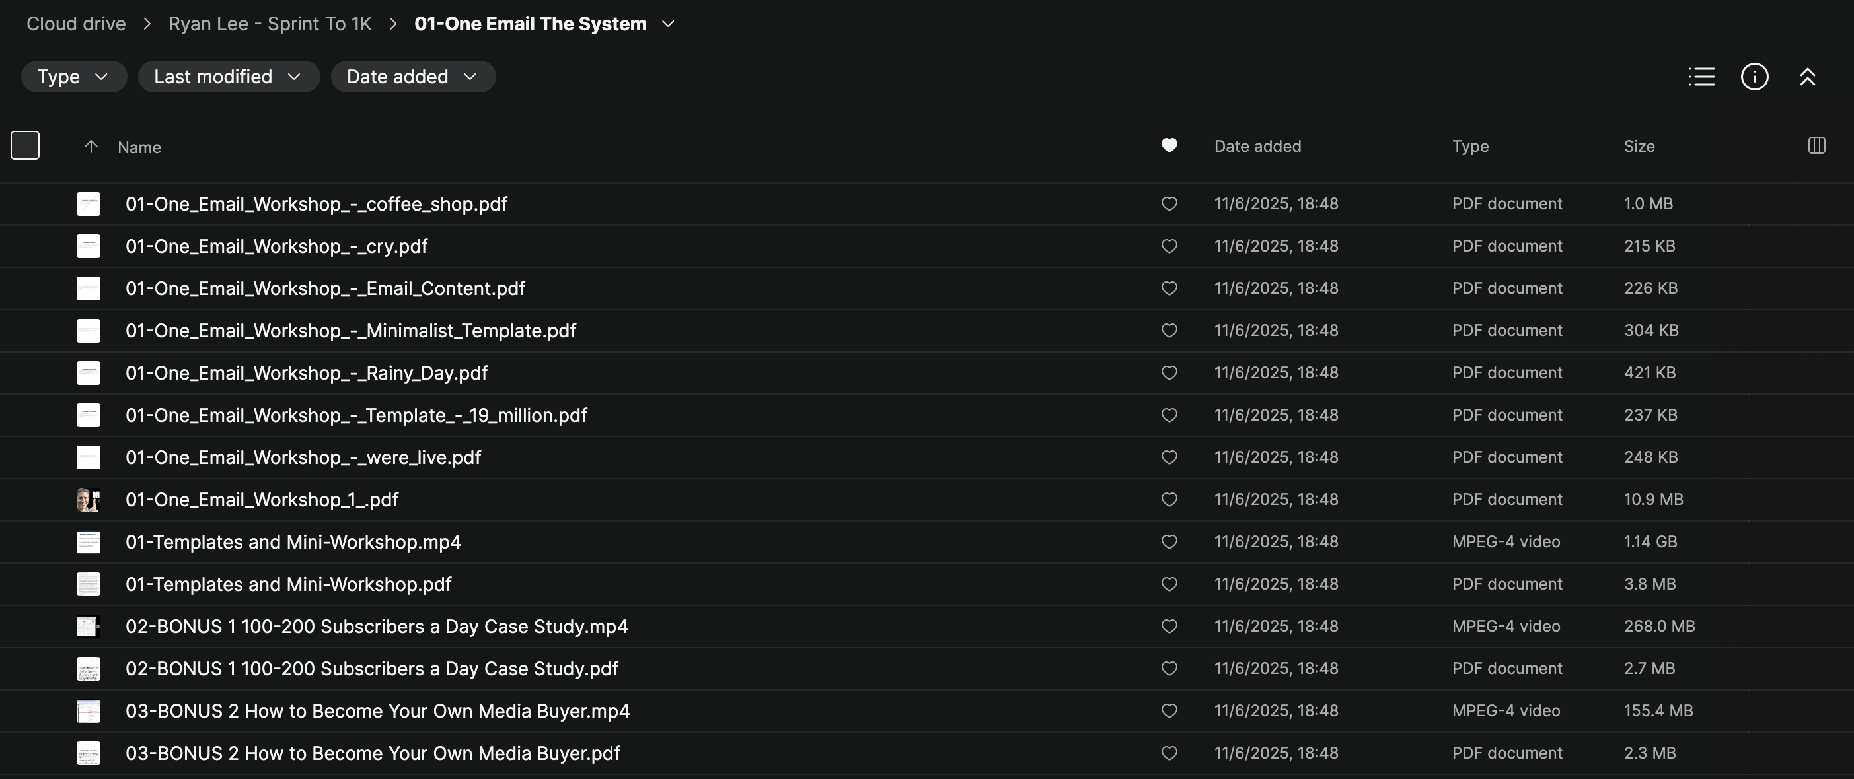Open thumbnail of 01-One_Email_Workshop_1_.pdf
Screen dimensions: 1854x779
coord(89,499)
